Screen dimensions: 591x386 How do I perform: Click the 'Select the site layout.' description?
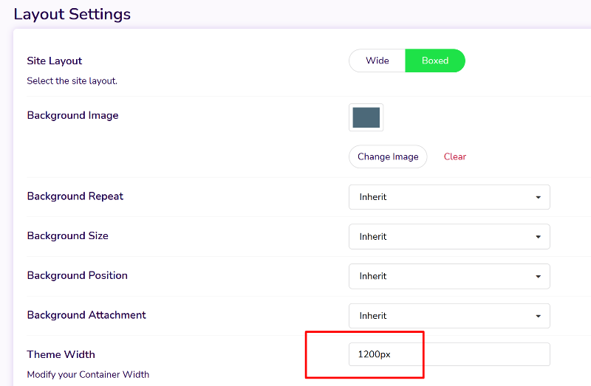(x=72, y=80)
